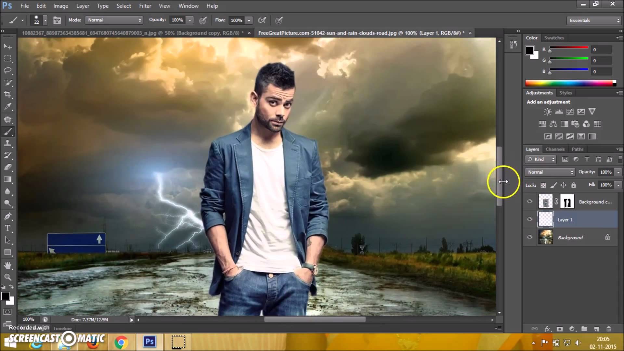This screenshot has width=624, height=351.
Task: Switch to the Swatches tab
Action: point(554,38)
